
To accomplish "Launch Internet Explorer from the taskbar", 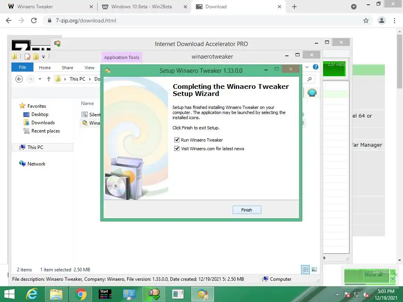I will click(x=32, y=294).
